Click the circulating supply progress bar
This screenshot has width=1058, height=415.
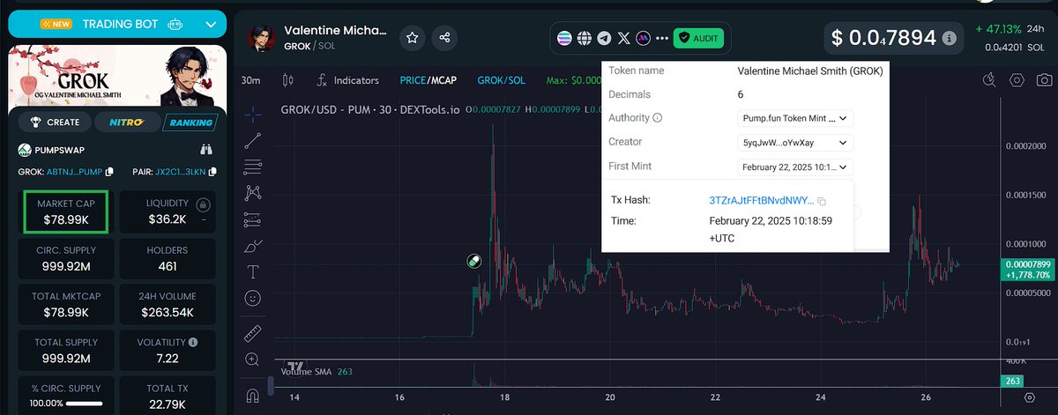pyautogui.click(x=85, y=403)
